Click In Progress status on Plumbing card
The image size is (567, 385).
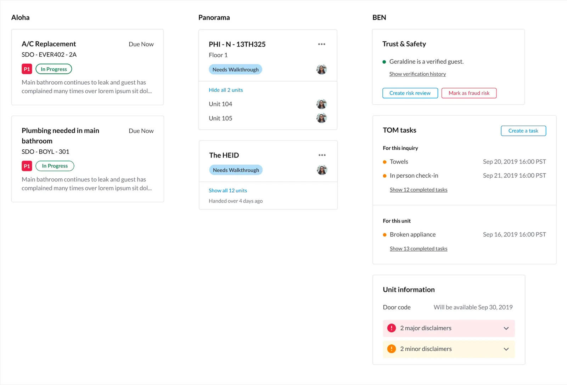click(x=55, y=166)
